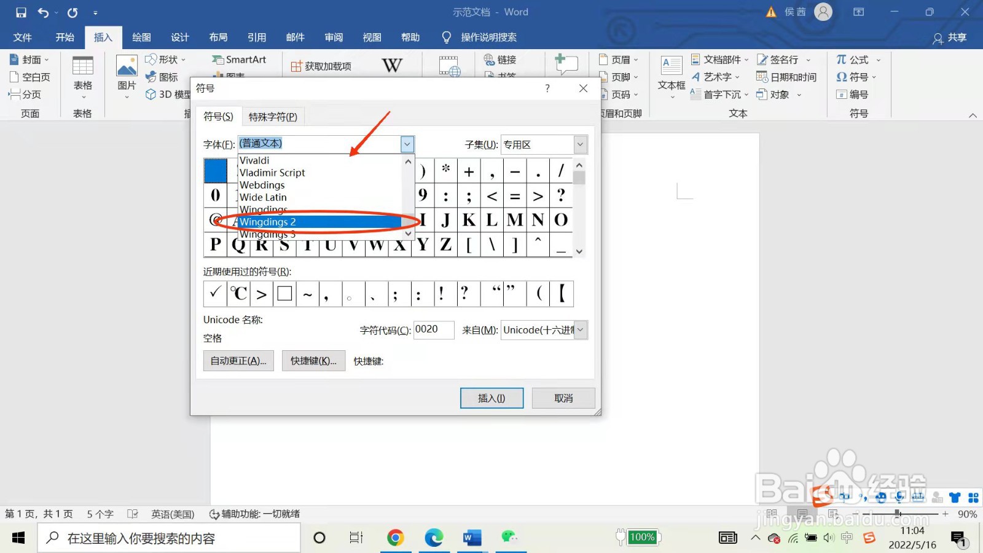Screen dimensions: 983x553
Task: Choose Webdings from the font list
Action: 319,185
